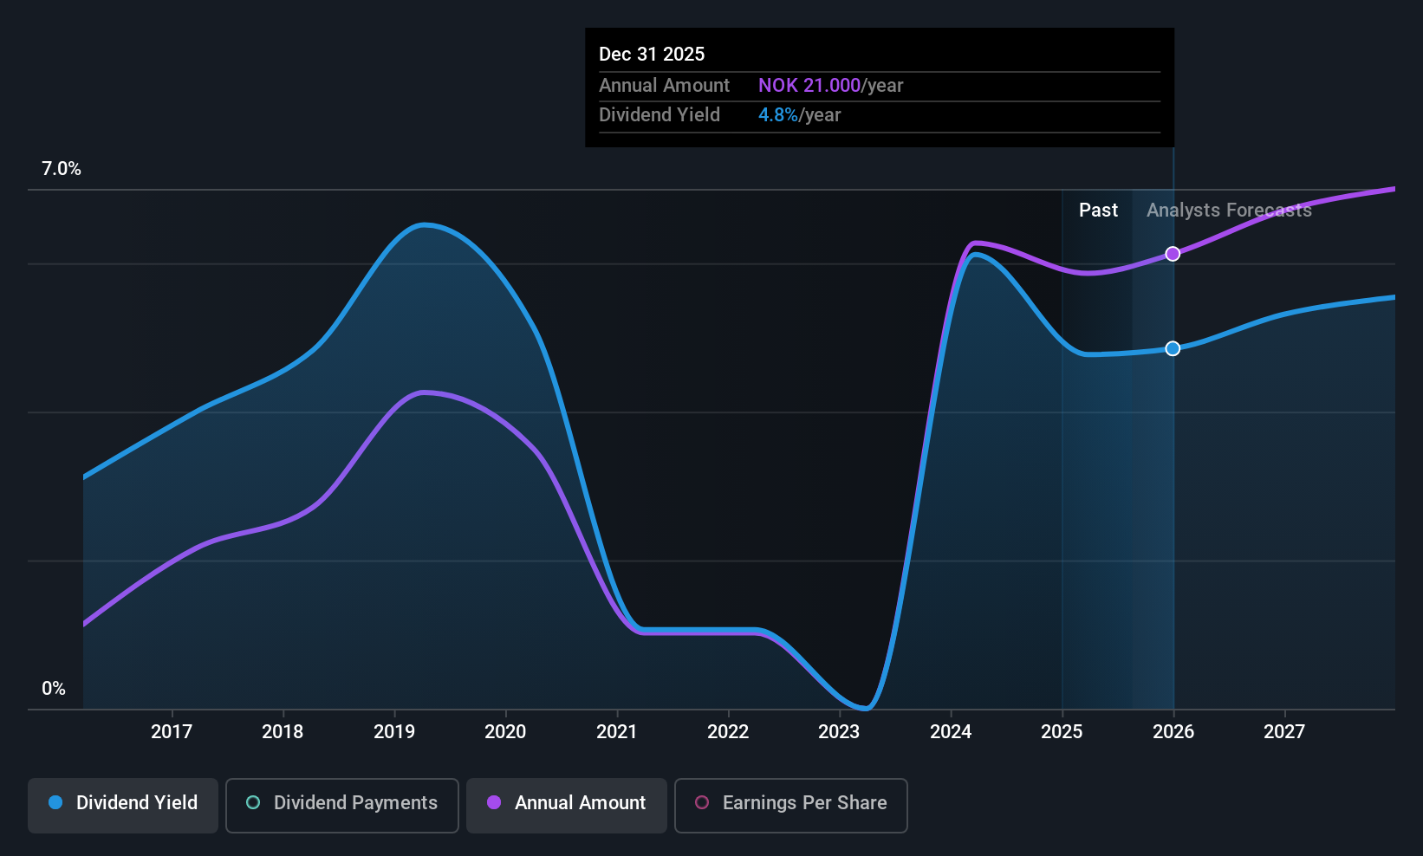Select the 2021 x-axis label

tap(617, 731)
